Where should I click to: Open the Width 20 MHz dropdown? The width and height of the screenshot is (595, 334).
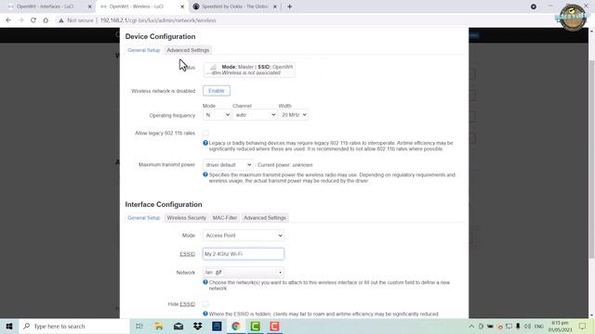click(294, 115)
